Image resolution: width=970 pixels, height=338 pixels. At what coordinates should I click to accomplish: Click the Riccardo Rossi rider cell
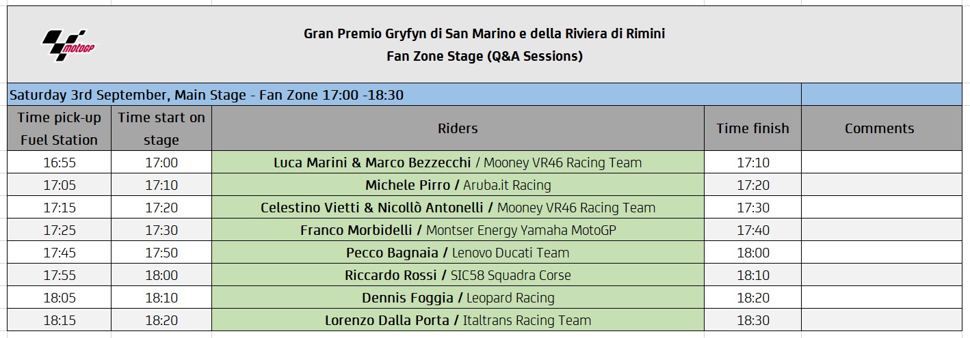pos(458,275)
